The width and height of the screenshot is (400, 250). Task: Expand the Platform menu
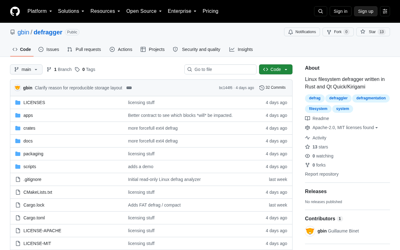pyautogui.click(x=40, y=11)
